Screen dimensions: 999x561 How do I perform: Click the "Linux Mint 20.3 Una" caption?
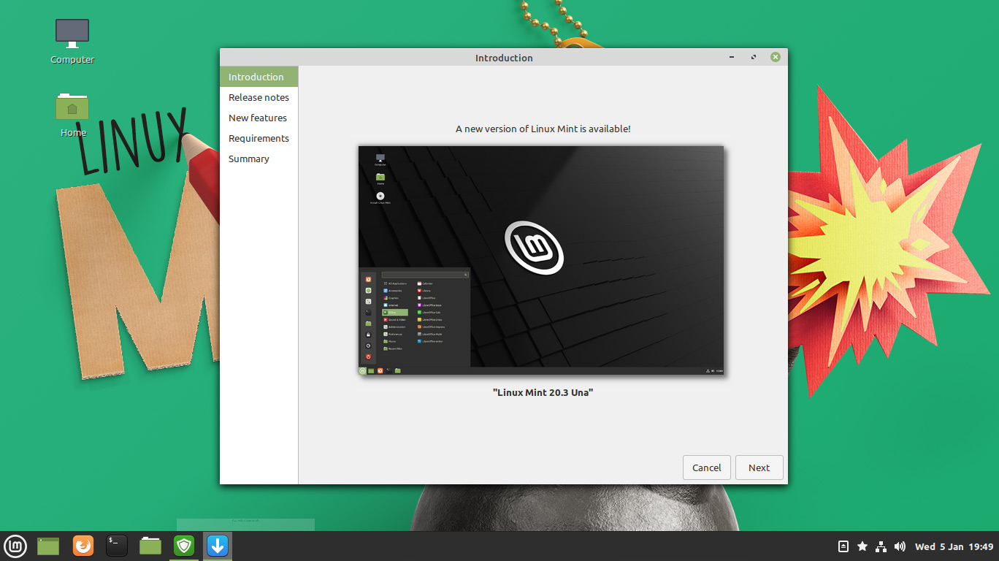(543, 392)
